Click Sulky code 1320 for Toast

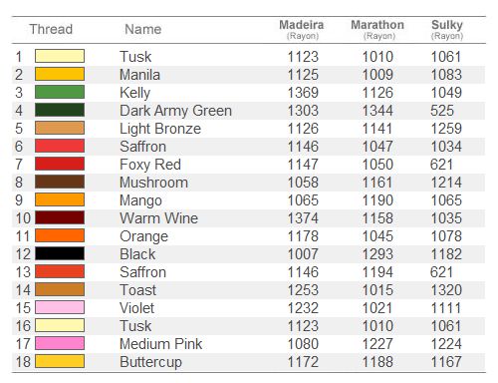click(x=446, y=290)
